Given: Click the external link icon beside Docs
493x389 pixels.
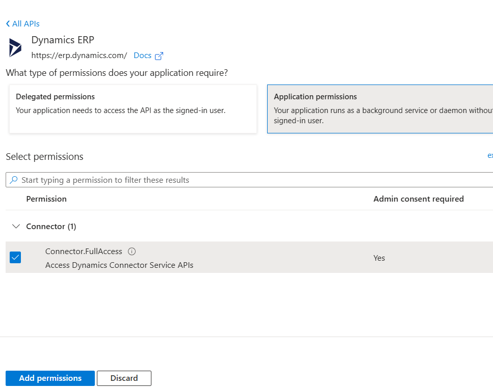Looking at the screenshot, I should 159,56.
